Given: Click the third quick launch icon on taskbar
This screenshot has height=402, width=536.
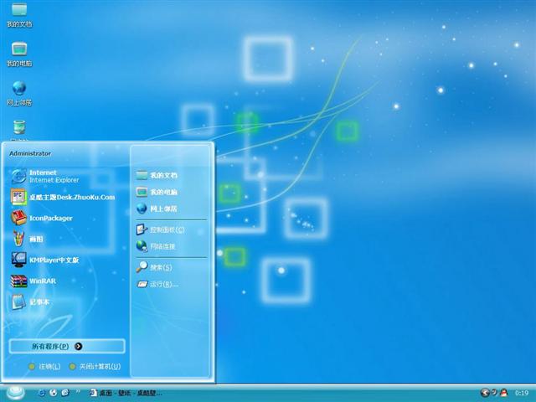Looking at the screenshot, I should [x=65, y=393].
